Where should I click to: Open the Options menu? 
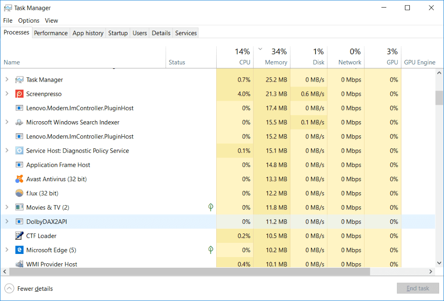(x=28, y=21)
